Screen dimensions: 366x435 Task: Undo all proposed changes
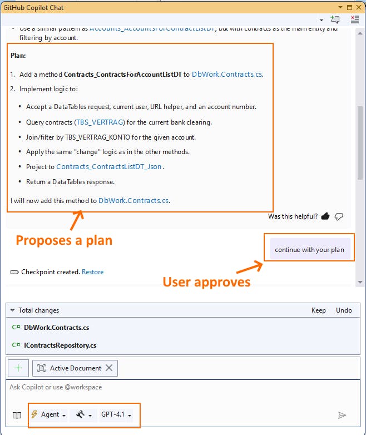click(344, 310)
